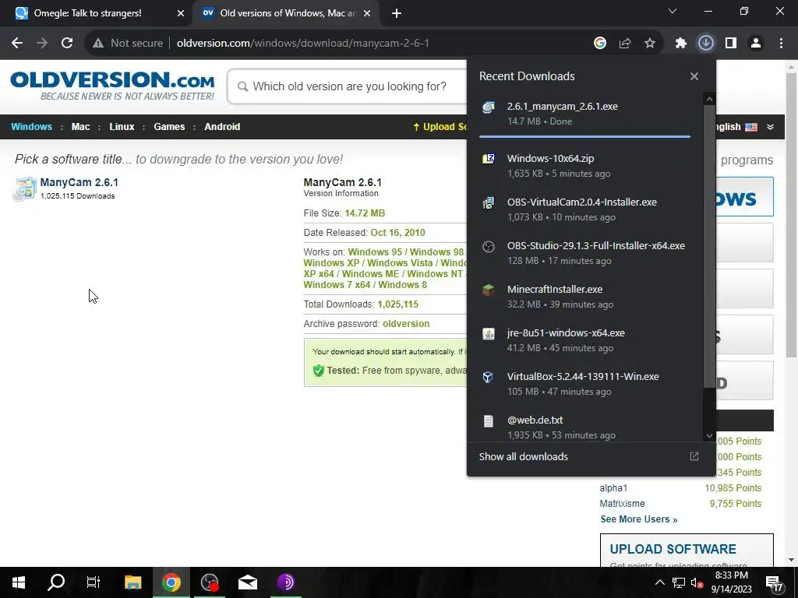Open Chrome three-dot menu
Screen dimensions: 798x598
(x=781, y=44)
